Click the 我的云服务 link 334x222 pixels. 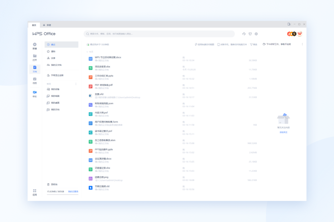click(x=73, y=192)
